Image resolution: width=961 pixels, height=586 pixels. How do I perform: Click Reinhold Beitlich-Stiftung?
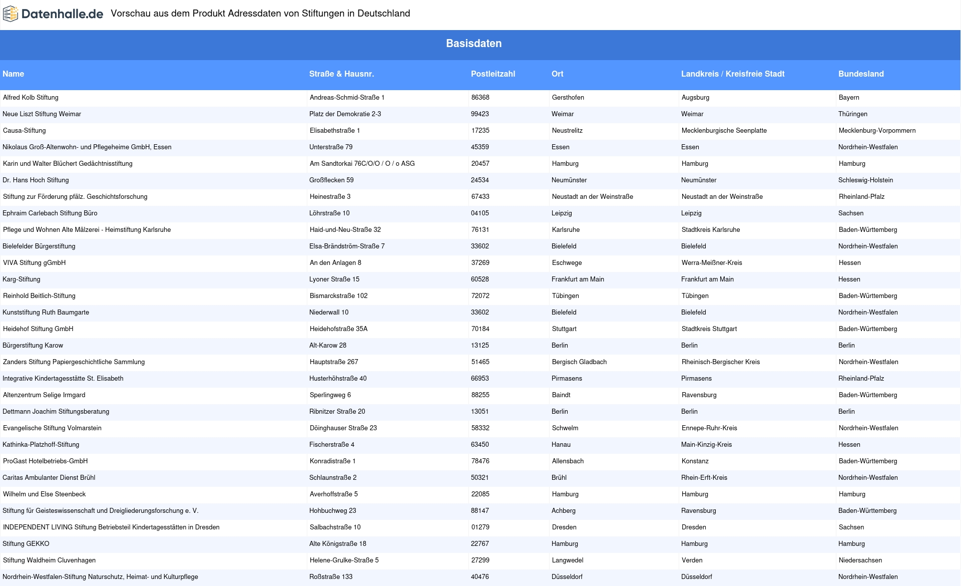tap(39, 296)
